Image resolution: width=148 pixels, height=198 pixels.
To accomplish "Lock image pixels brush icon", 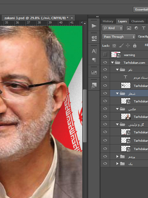I will pos(121,45).
